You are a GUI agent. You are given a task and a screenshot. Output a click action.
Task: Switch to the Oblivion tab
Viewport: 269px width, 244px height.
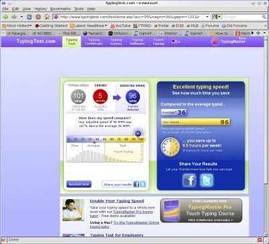coord(120,34)
